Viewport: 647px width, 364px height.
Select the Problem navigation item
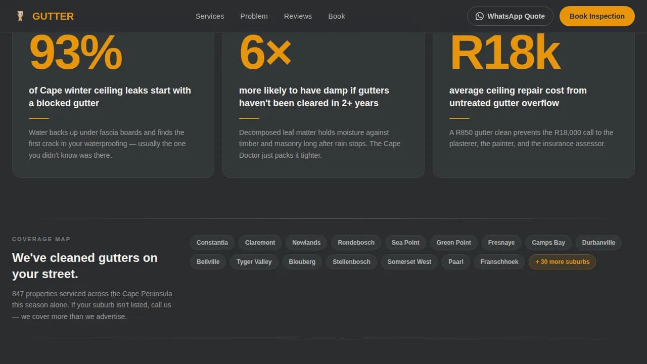pos(254,16)
